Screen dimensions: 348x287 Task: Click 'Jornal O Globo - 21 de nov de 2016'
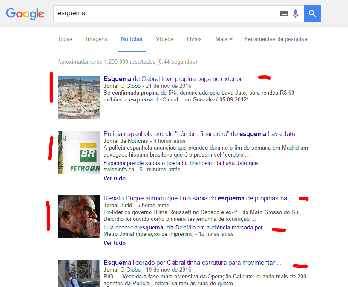(x=147, y=86)
